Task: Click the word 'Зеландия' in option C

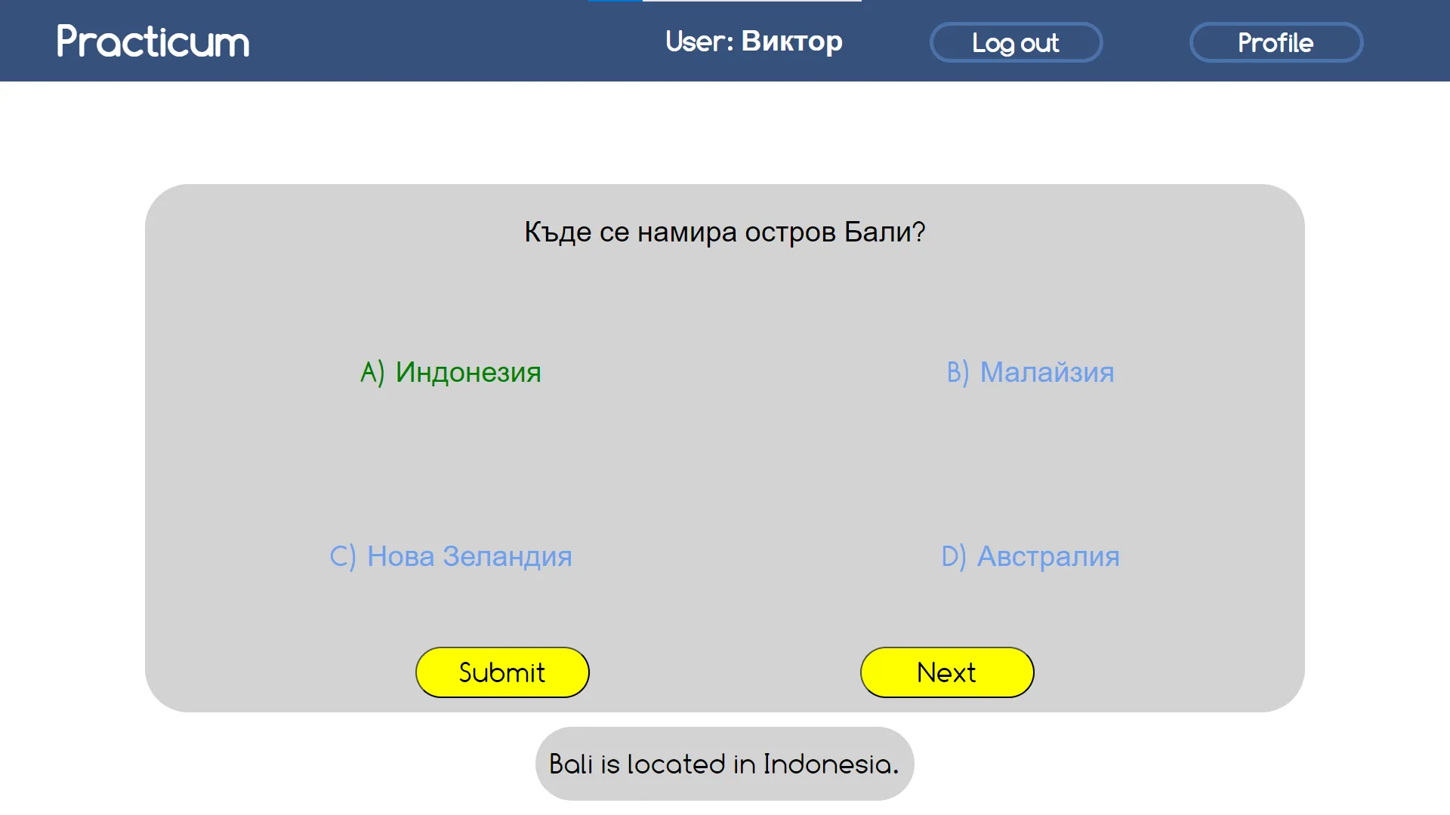Action: pos(507,556)
